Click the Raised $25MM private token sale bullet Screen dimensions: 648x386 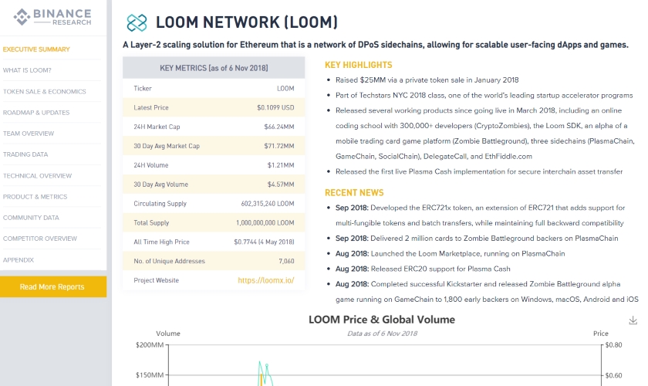[427, 80]
